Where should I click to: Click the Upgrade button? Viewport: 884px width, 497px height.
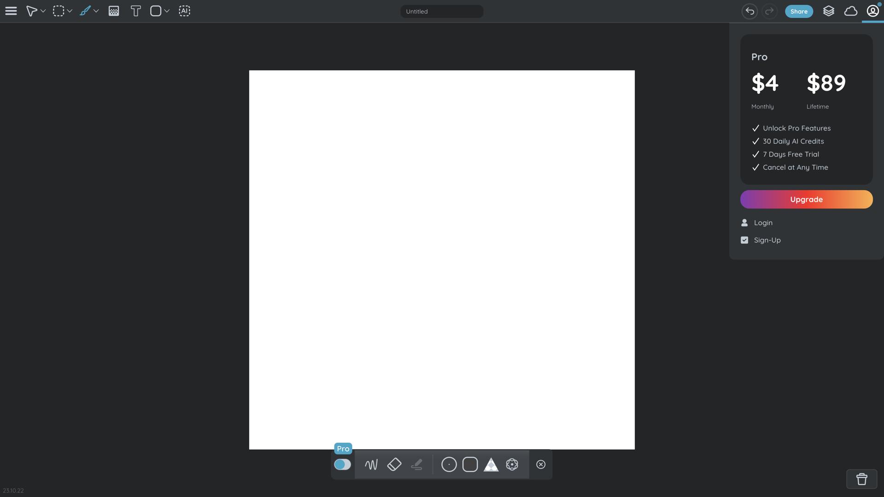(806, 199)
